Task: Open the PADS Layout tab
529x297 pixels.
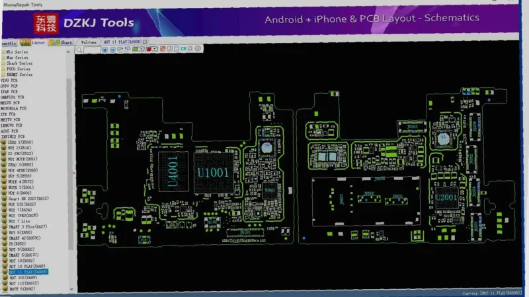Action: 32,42
